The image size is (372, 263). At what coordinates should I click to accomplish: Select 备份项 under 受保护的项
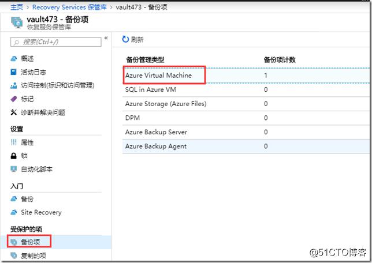(x=30, y=242)
